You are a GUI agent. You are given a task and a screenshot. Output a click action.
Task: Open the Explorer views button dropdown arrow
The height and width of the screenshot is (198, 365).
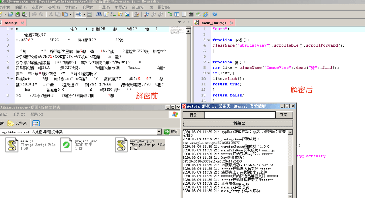(x=41, y=123)
